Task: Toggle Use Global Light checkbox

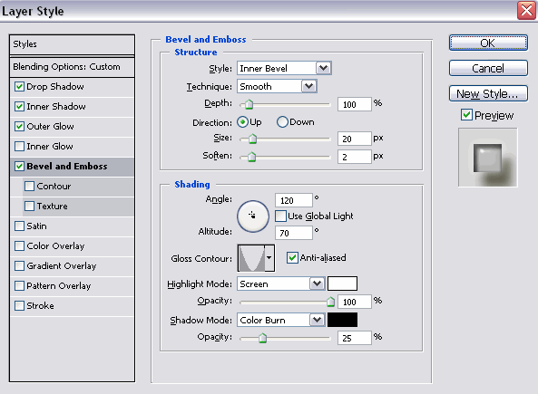Action: click(280, 216)
